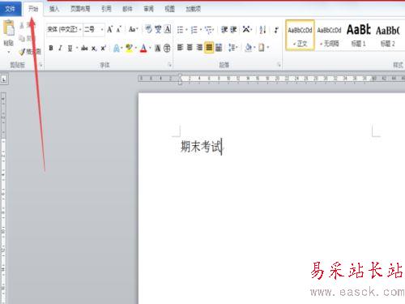Click Align Text Right icon
The height and width of the screenshot is (304, 405).
(x=199, y=48)
